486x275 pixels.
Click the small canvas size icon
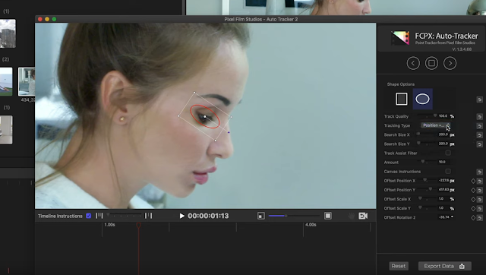coord(261,216)
